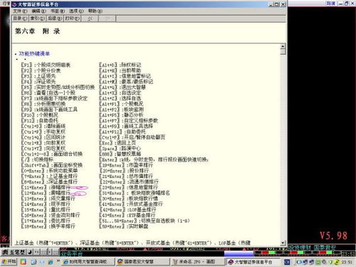Viewport: 356px width, 267px height.
Task: Click the vertical scrollbar up arrow
Action: pyautogui.click(x=283, y=46)
